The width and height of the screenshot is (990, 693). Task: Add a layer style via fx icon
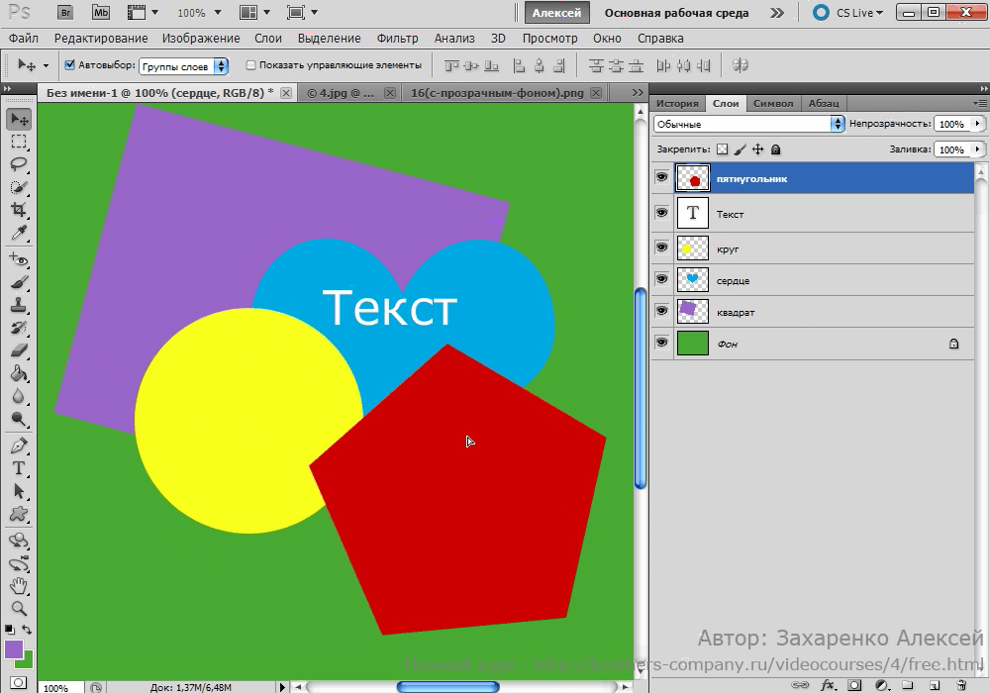pos(828,685)
